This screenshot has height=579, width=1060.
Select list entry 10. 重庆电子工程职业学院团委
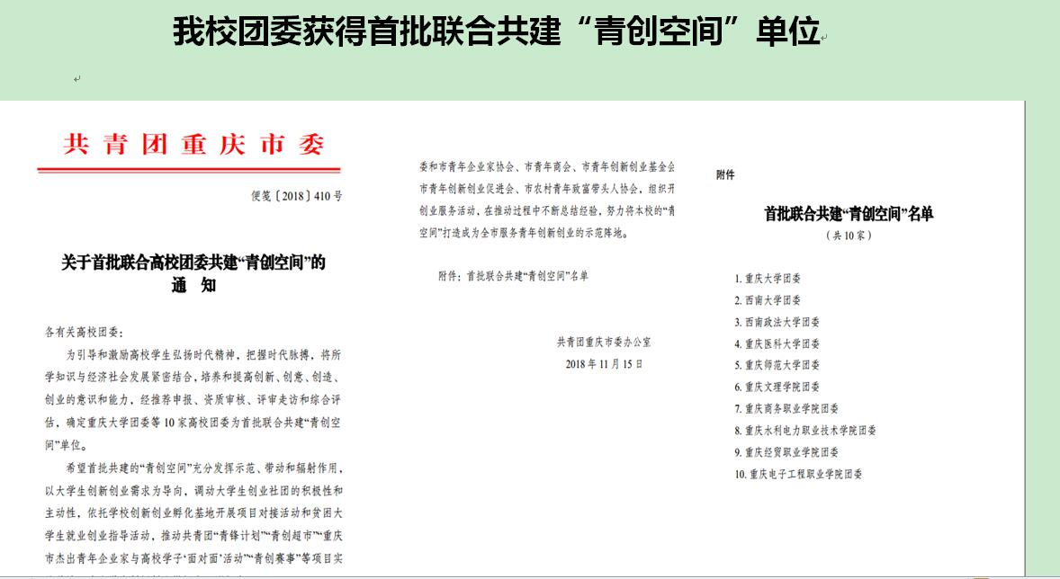pyautogui.click(x=798, y=474)
